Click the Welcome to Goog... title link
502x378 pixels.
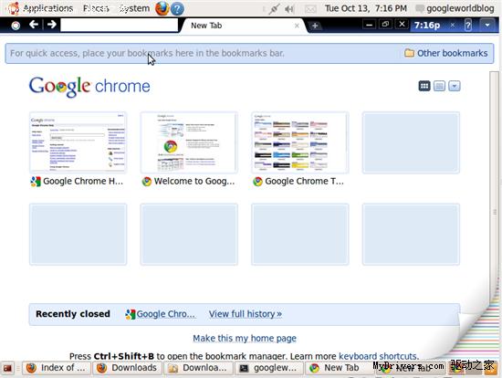click(x=194, y=182)
